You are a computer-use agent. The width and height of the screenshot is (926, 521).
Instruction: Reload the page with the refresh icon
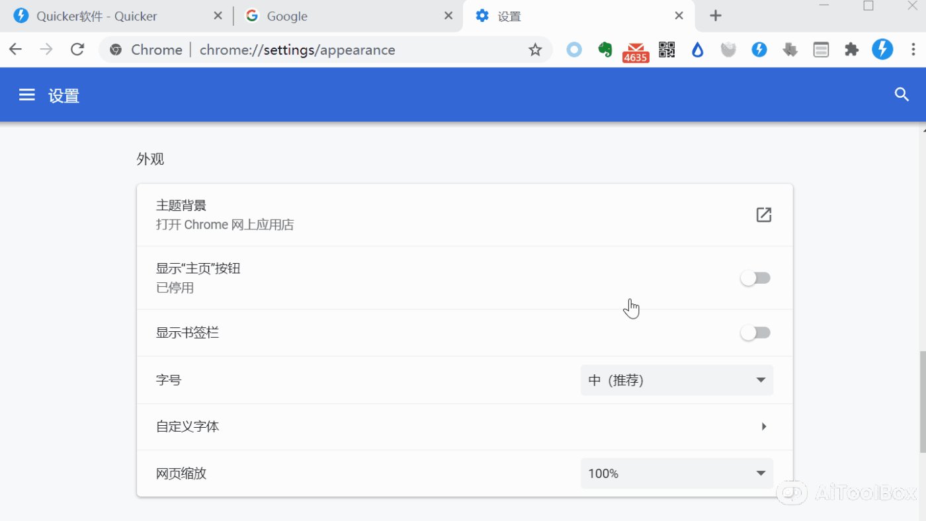point(77,50)
